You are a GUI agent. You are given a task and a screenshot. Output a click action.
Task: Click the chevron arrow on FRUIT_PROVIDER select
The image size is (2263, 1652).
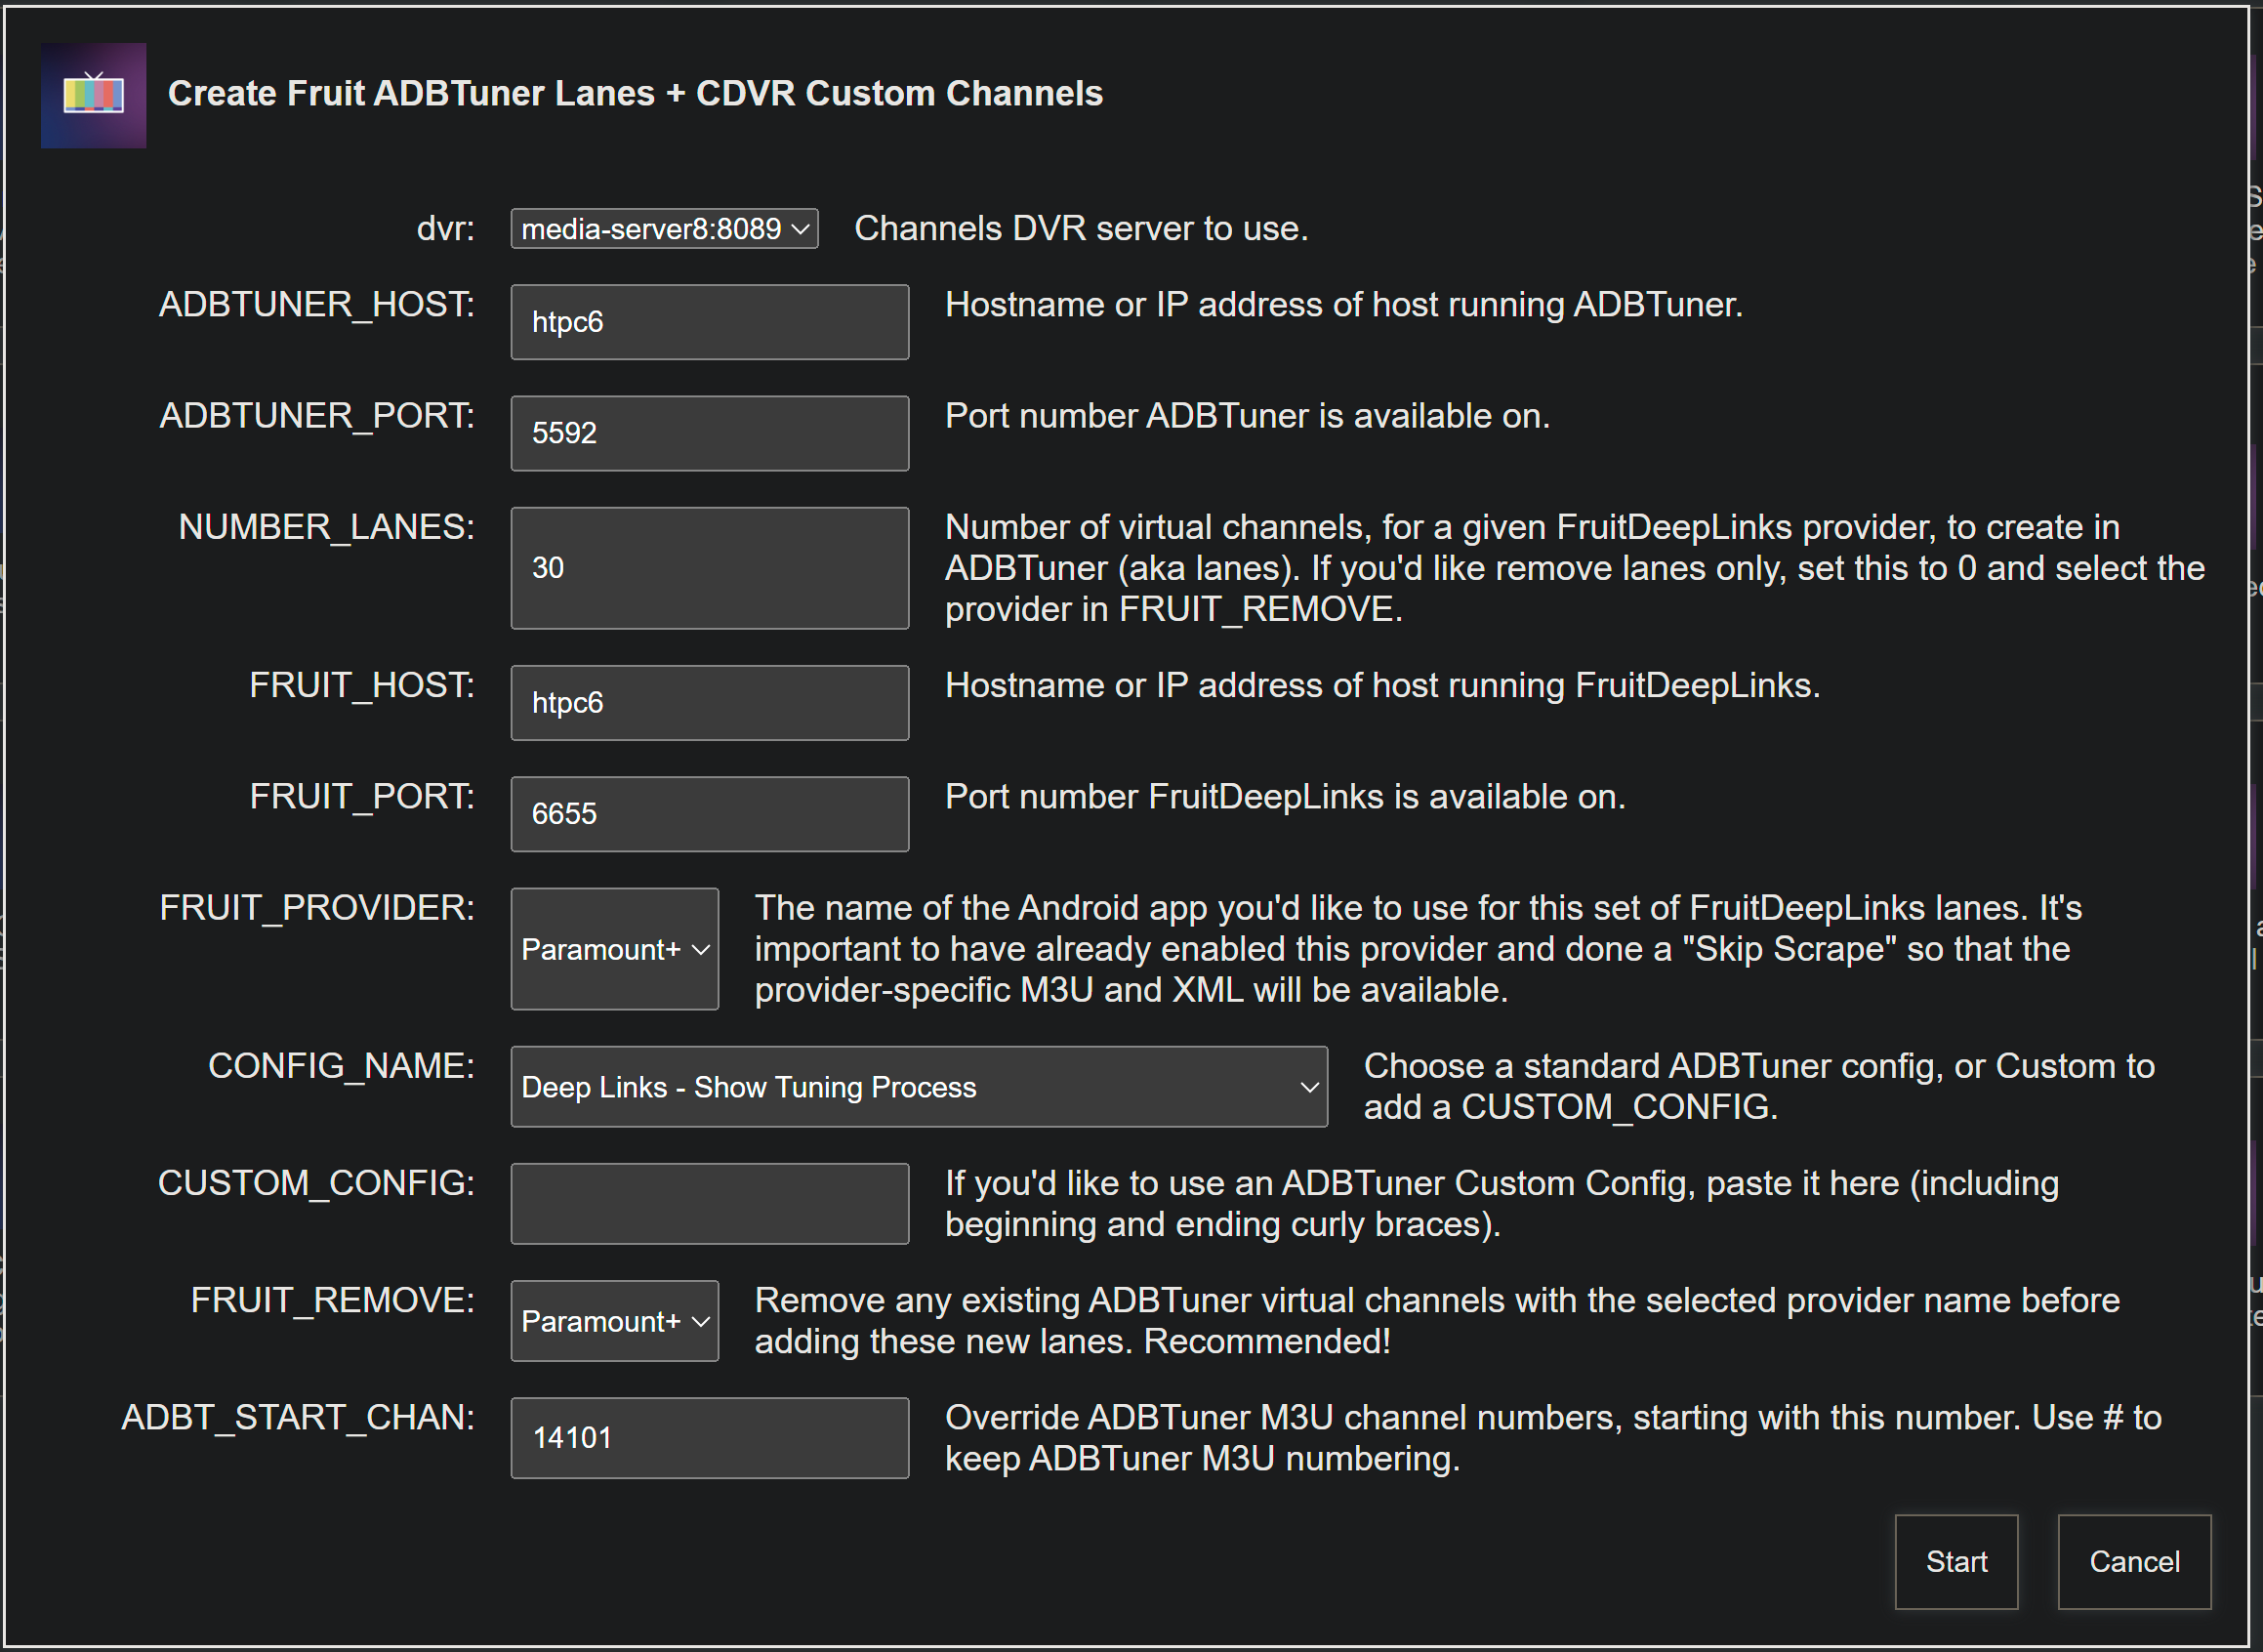pos(701,949)
